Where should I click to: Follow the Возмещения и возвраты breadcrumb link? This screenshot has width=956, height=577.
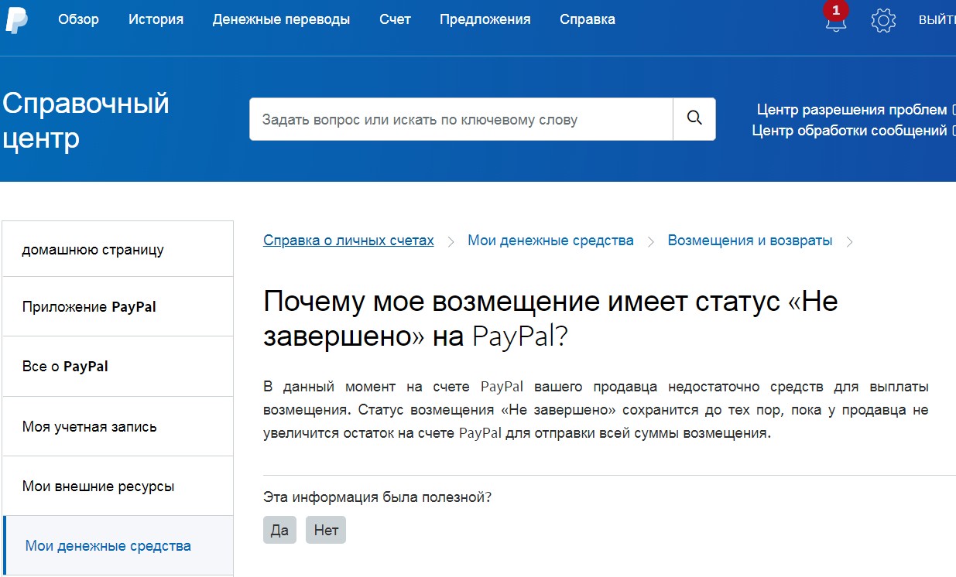pyautogui.click(x=750, y=241)
